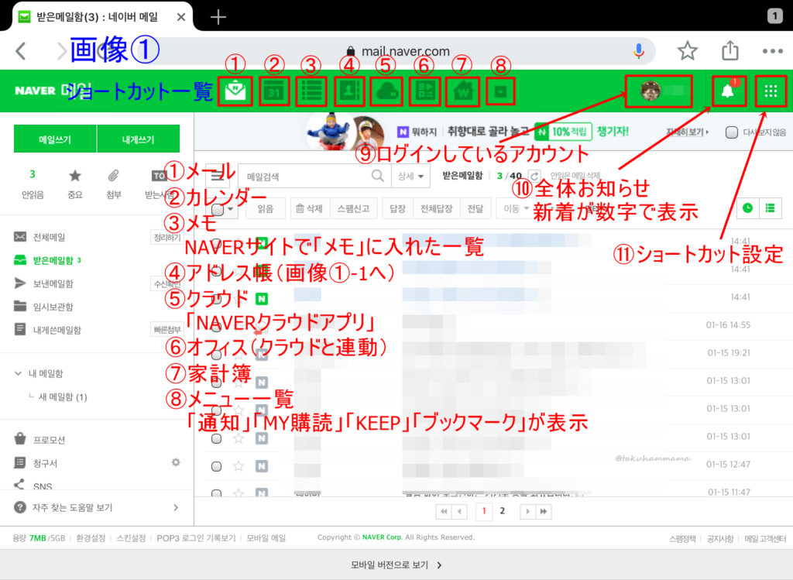Click the 내게쓰기 write-to-me button
Viewport: 793px width, 580px height.
138,139
